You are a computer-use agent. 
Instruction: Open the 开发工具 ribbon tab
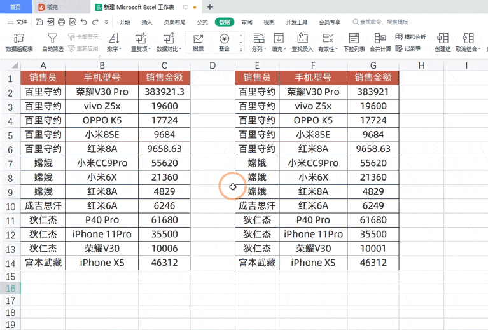point(296,22)
